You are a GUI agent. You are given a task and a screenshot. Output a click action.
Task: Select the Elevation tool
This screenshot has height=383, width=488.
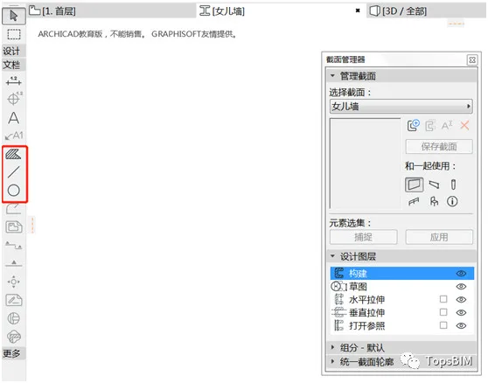[14, 264]
